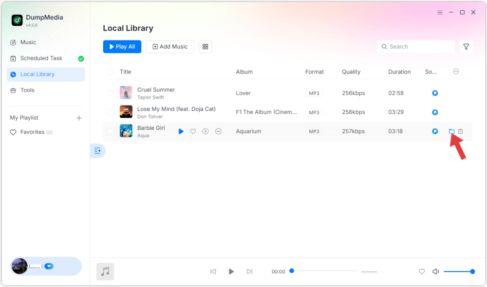Open the more-options ellipsis on Barbie Girl row
This screenshot has width=487, height=287.
click(218, 131)
